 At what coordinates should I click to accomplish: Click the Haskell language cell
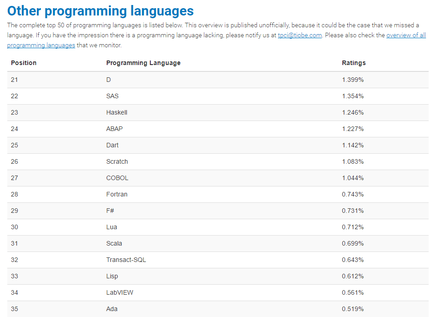click(117, 112)
